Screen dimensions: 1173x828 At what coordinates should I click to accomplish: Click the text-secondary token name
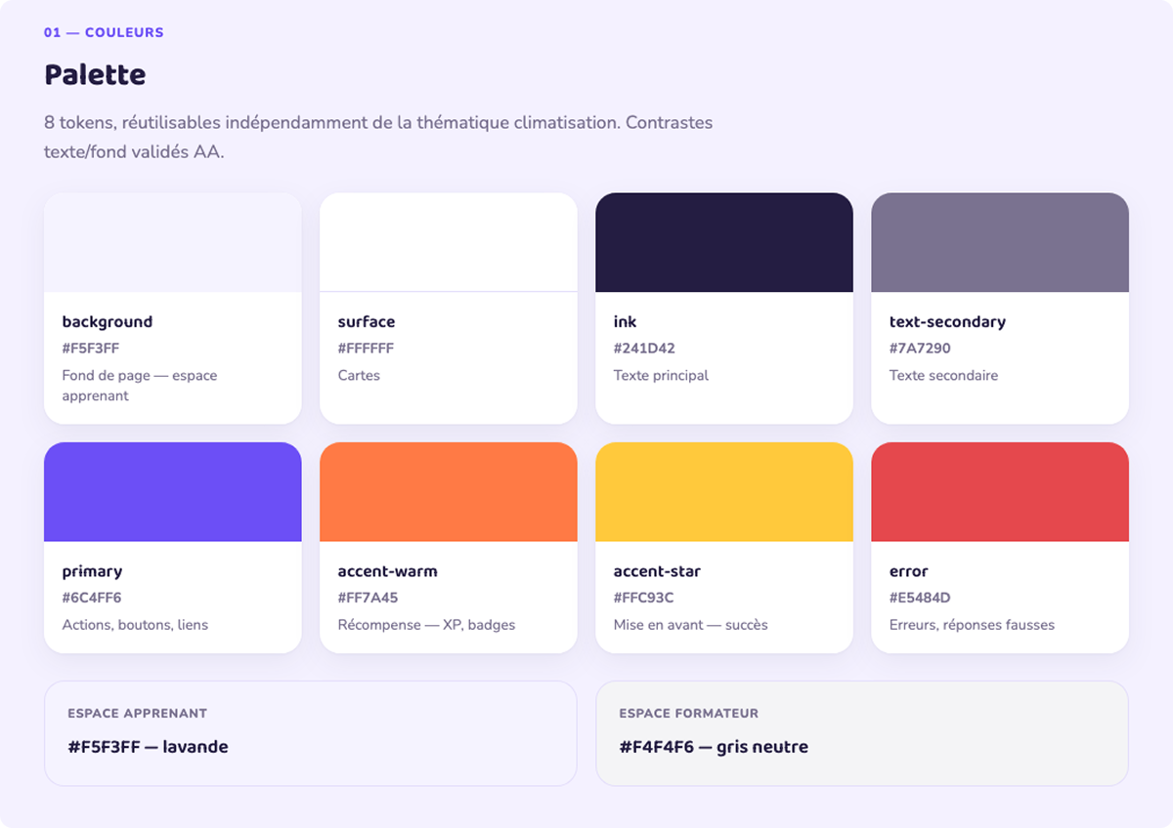947,321
